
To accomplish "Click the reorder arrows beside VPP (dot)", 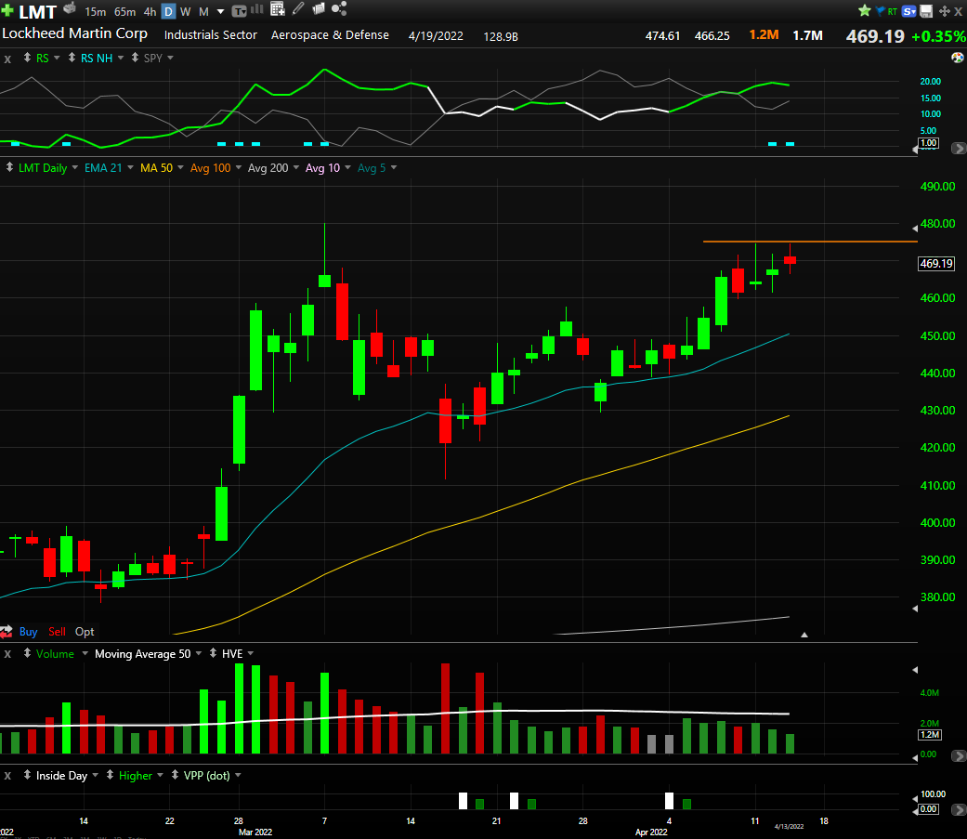I will tap(176, 775).
